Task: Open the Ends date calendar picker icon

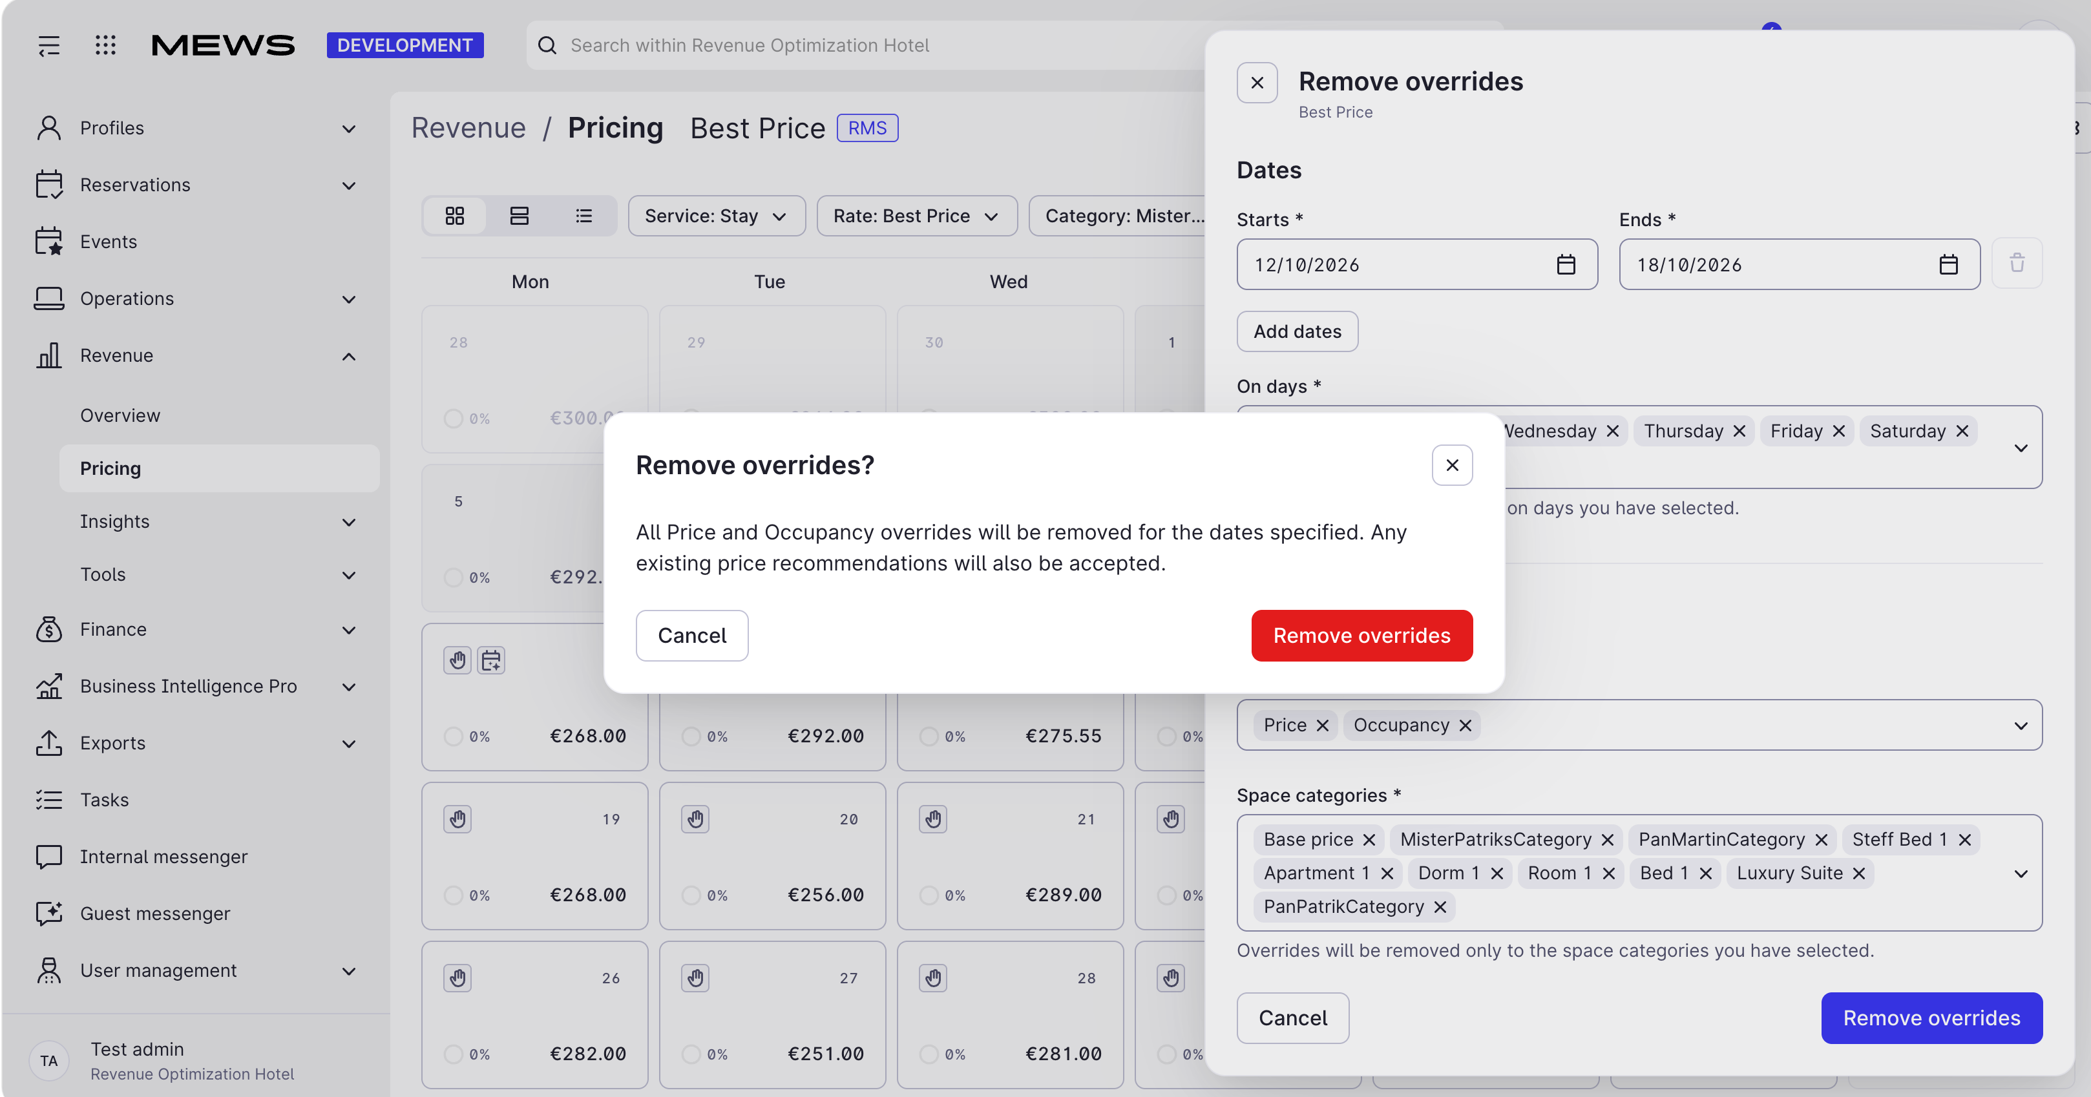Action: point(1948,264)
